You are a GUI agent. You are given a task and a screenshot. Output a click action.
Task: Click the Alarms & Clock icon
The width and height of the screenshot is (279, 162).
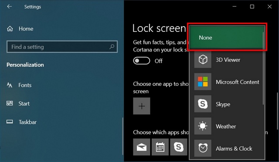point(203,148)
